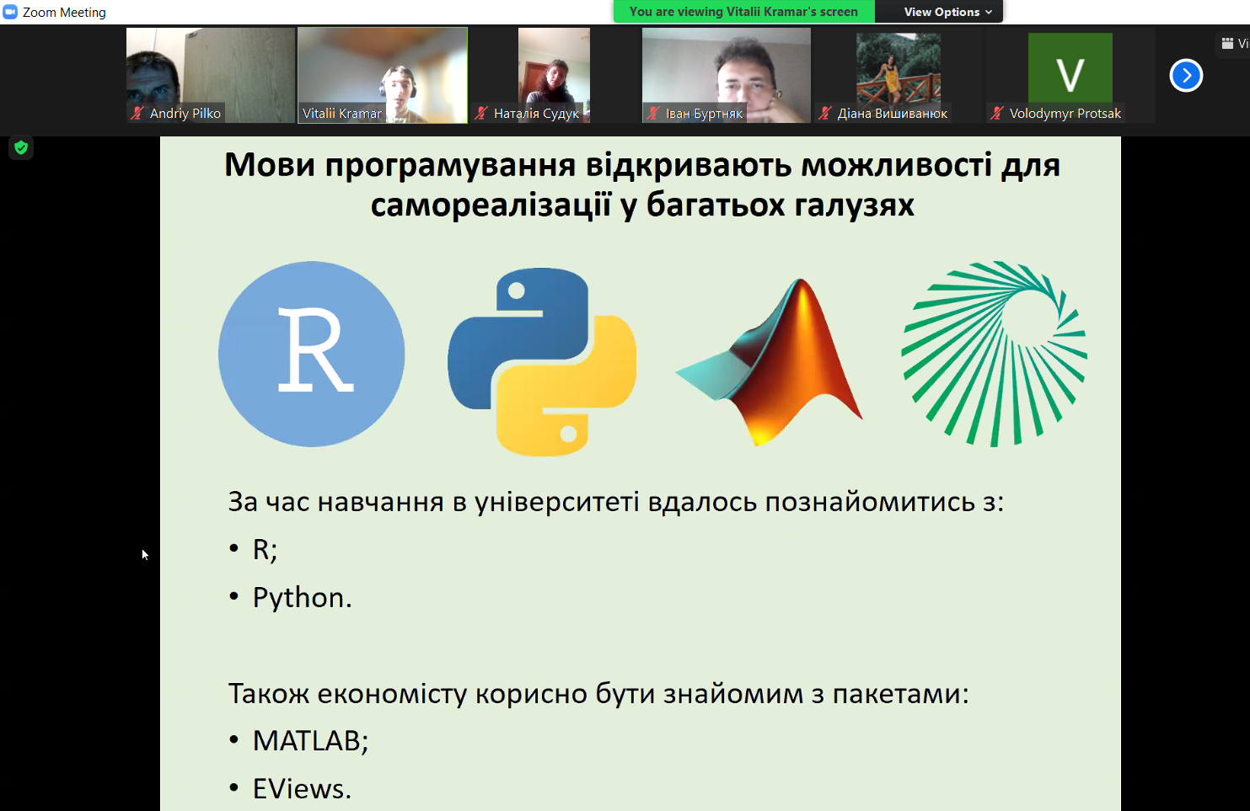1250x811 pixels.
Task: Click the R language logo on slide
Action: (x=312, y=354)
